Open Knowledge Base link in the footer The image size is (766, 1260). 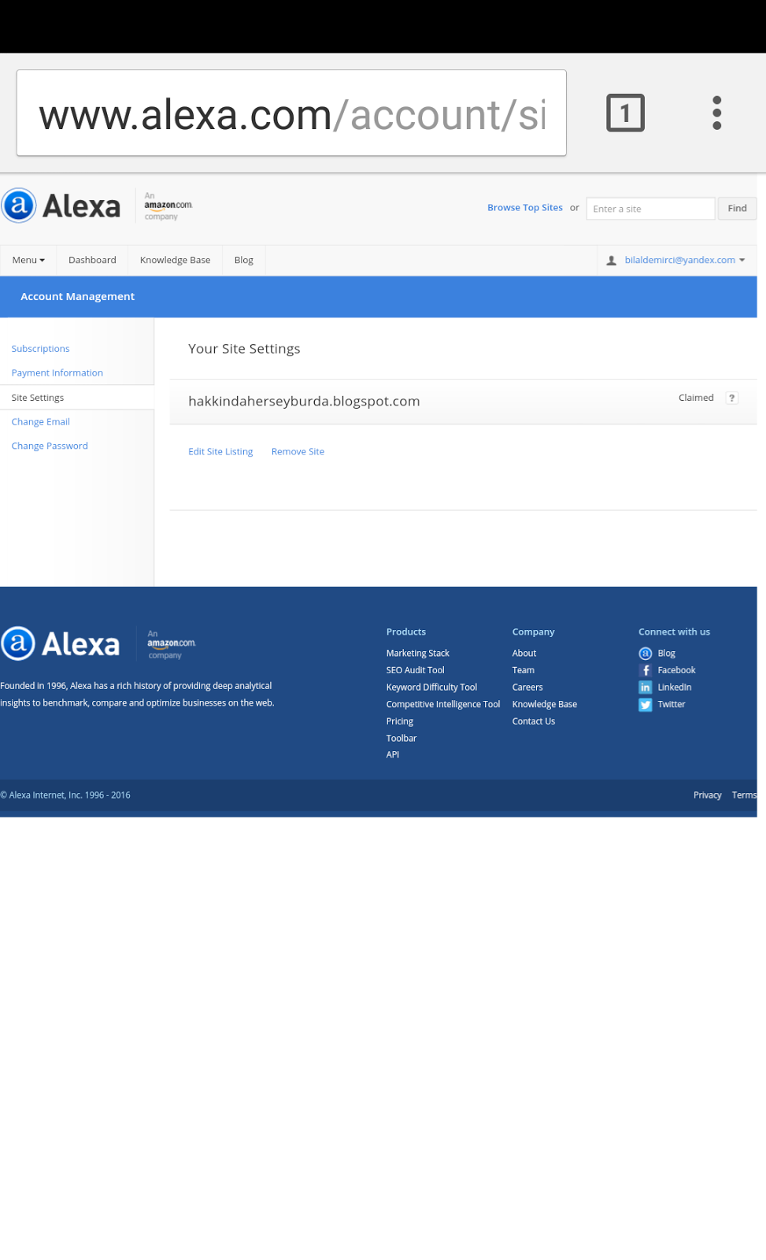(545, 704)
